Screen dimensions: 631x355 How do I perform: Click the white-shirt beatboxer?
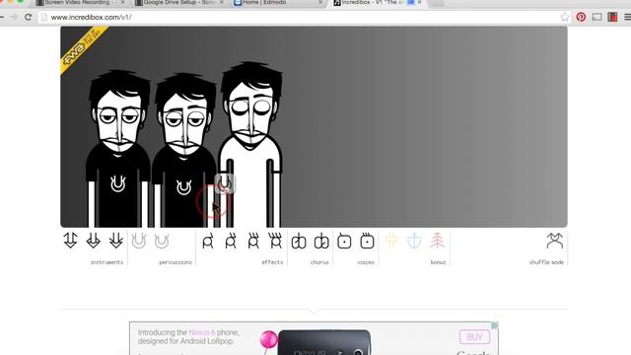pyautogui.click(x=250, y=145)
